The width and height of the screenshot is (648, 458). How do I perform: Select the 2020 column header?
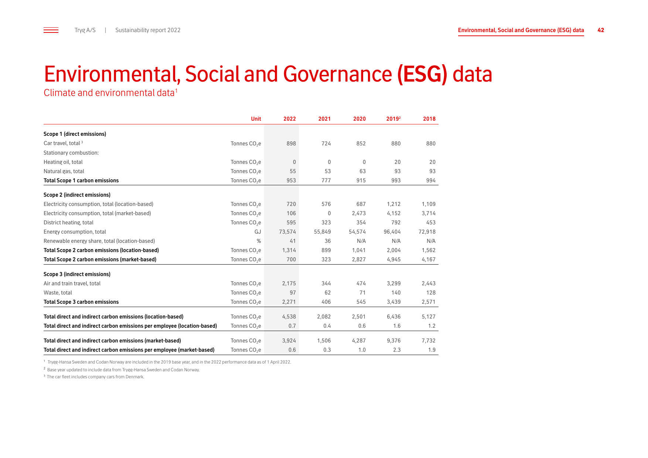(x=359, y=119)
